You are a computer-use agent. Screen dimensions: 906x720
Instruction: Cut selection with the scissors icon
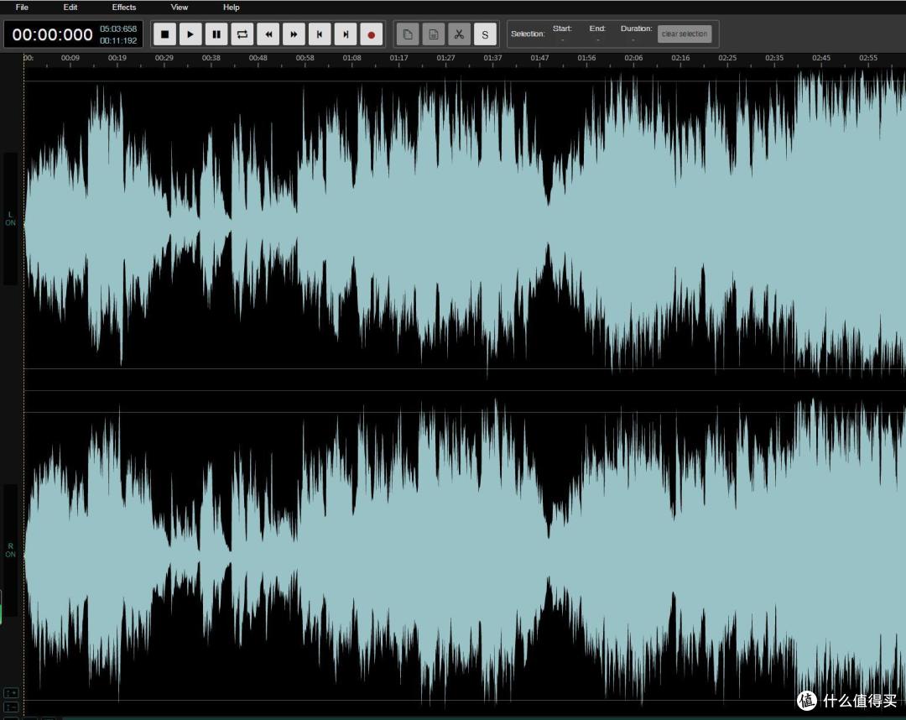[460, 34]
